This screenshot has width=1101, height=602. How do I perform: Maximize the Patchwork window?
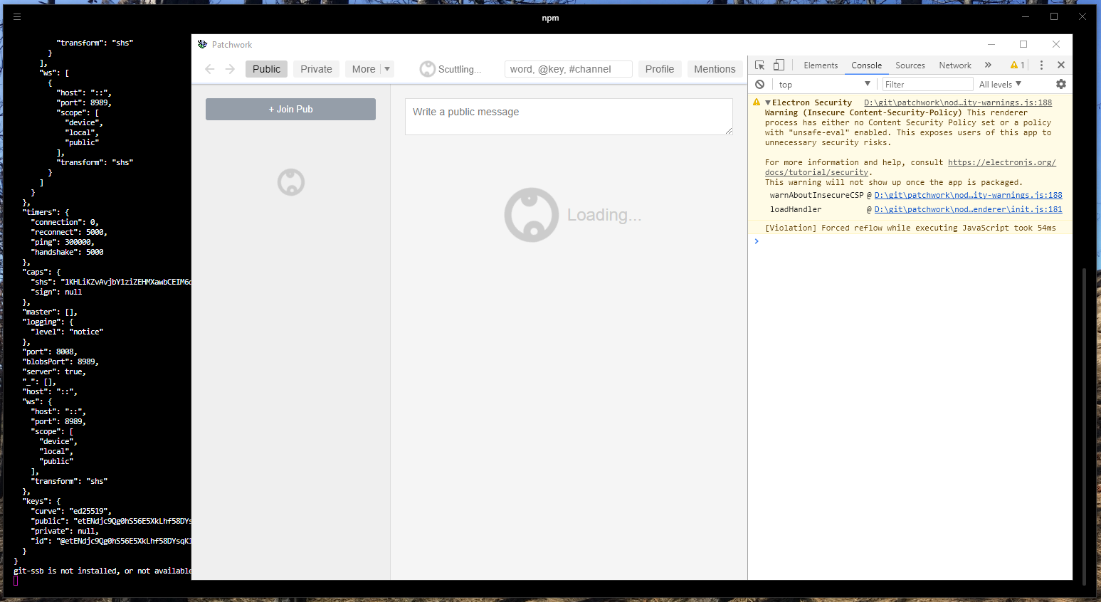[1023, 44]
